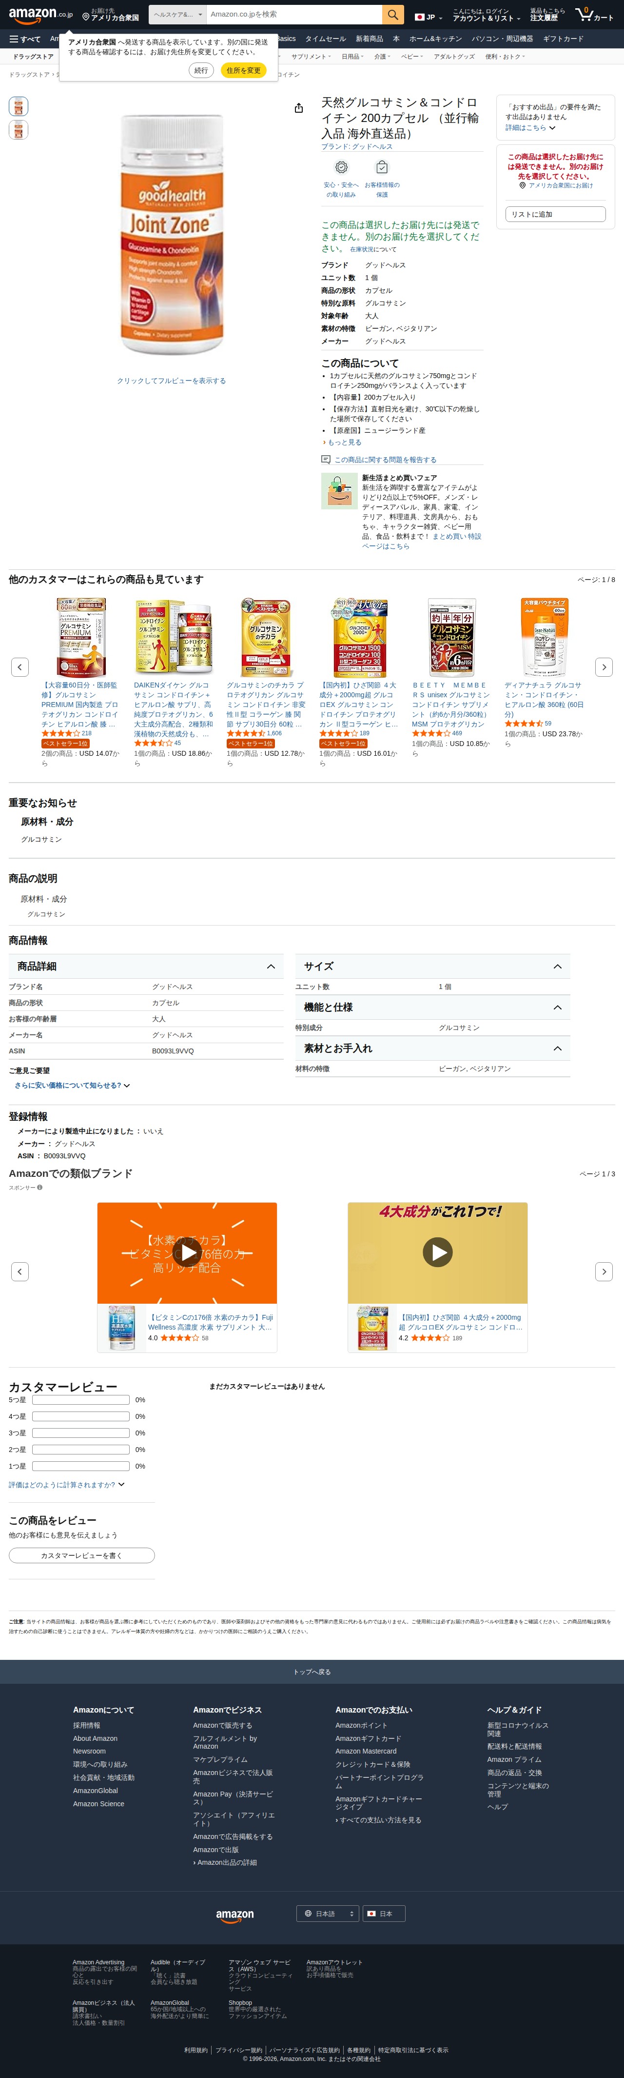The height and width of the screenshot is (2078, 624).
Task: Click the 5つ星 rating bar
Action: 80,1400
